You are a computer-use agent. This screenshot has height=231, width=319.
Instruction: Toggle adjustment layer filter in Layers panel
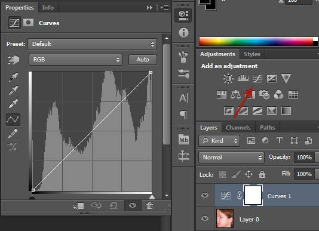[265, 140]
